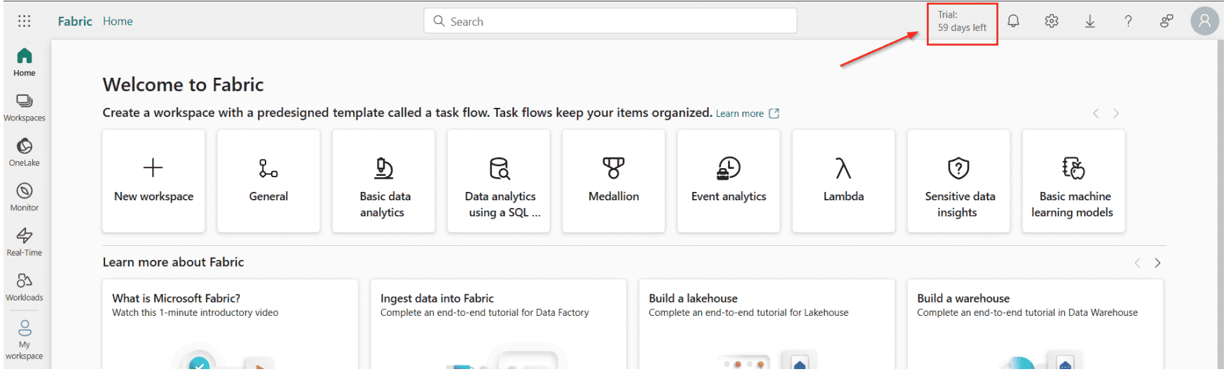Open Monitor in left sidebar

[25, 197]
